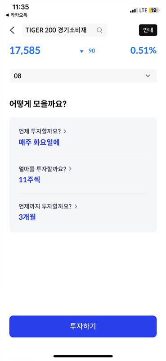Tap the battery level indicator
Screen dimensions: 166x361
[153, 10]
